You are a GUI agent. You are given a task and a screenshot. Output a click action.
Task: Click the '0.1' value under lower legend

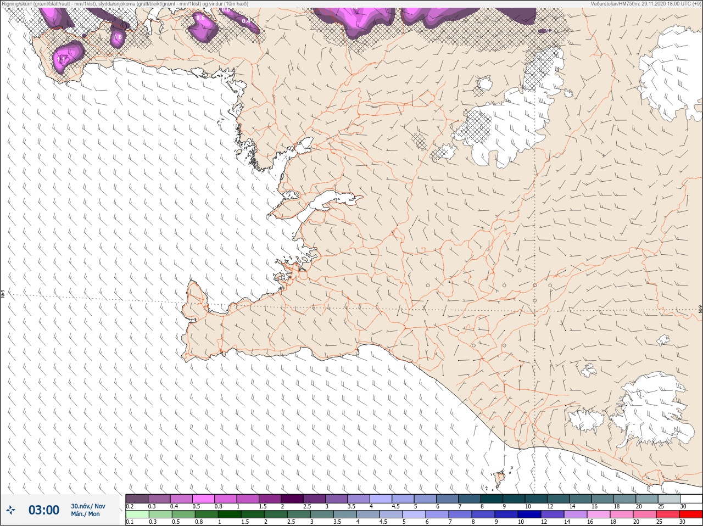point(130,522)
